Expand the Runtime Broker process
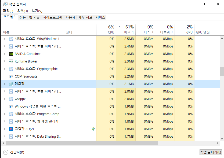 4,61
